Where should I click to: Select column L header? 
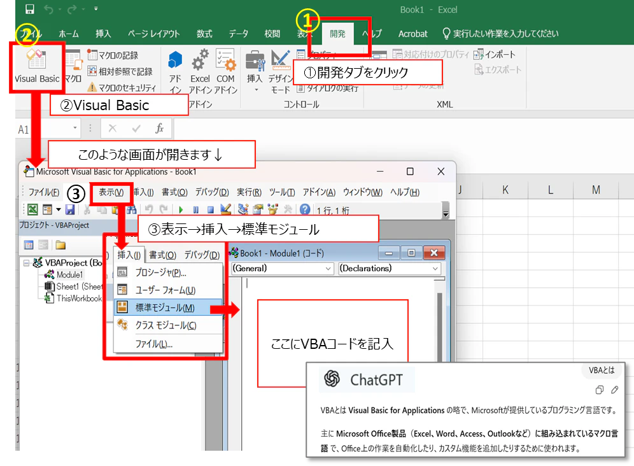point(551,190)
